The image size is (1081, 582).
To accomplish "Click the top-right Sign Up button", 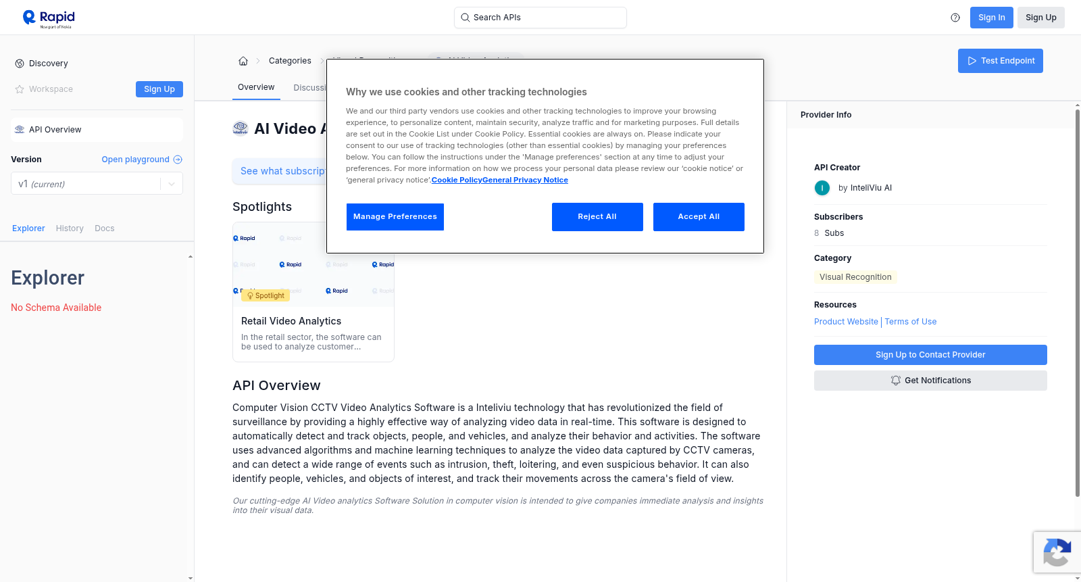I will pos(1041,18).
